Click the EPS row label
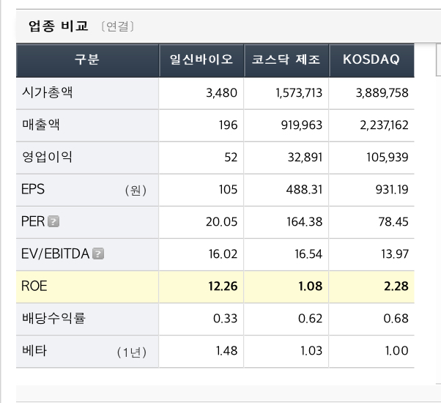441x403 pixels. [x=33, y=189]
